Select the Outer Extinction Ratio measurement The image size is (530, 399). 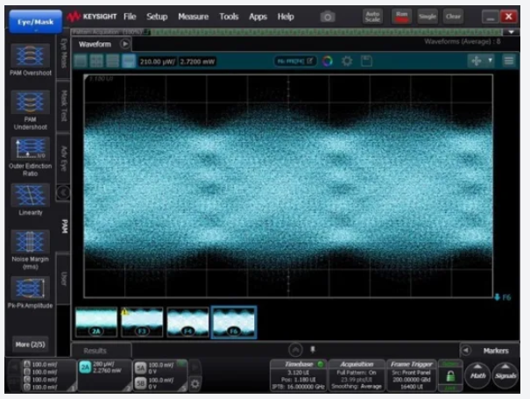tap(31, 148)
